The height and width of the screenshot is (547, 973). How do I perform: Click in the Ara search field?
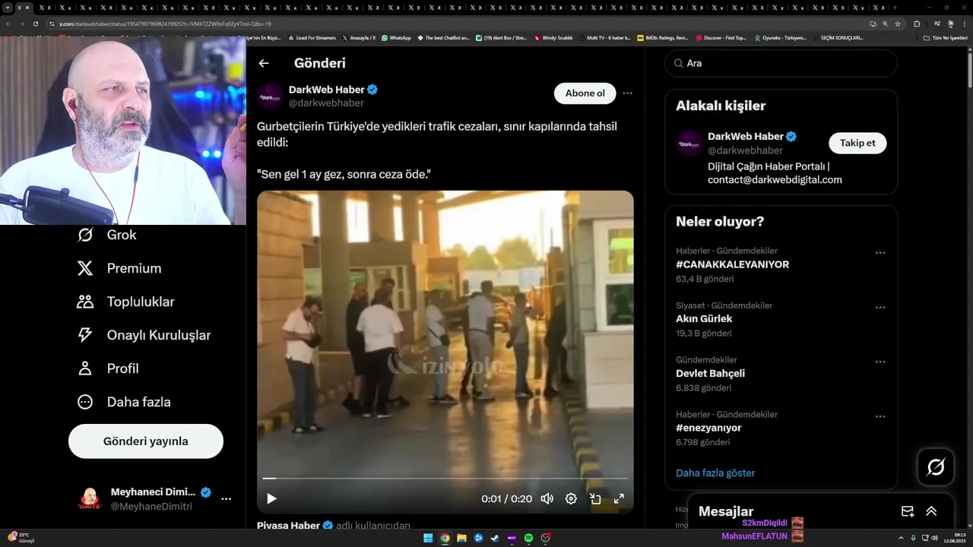[781, 63]
